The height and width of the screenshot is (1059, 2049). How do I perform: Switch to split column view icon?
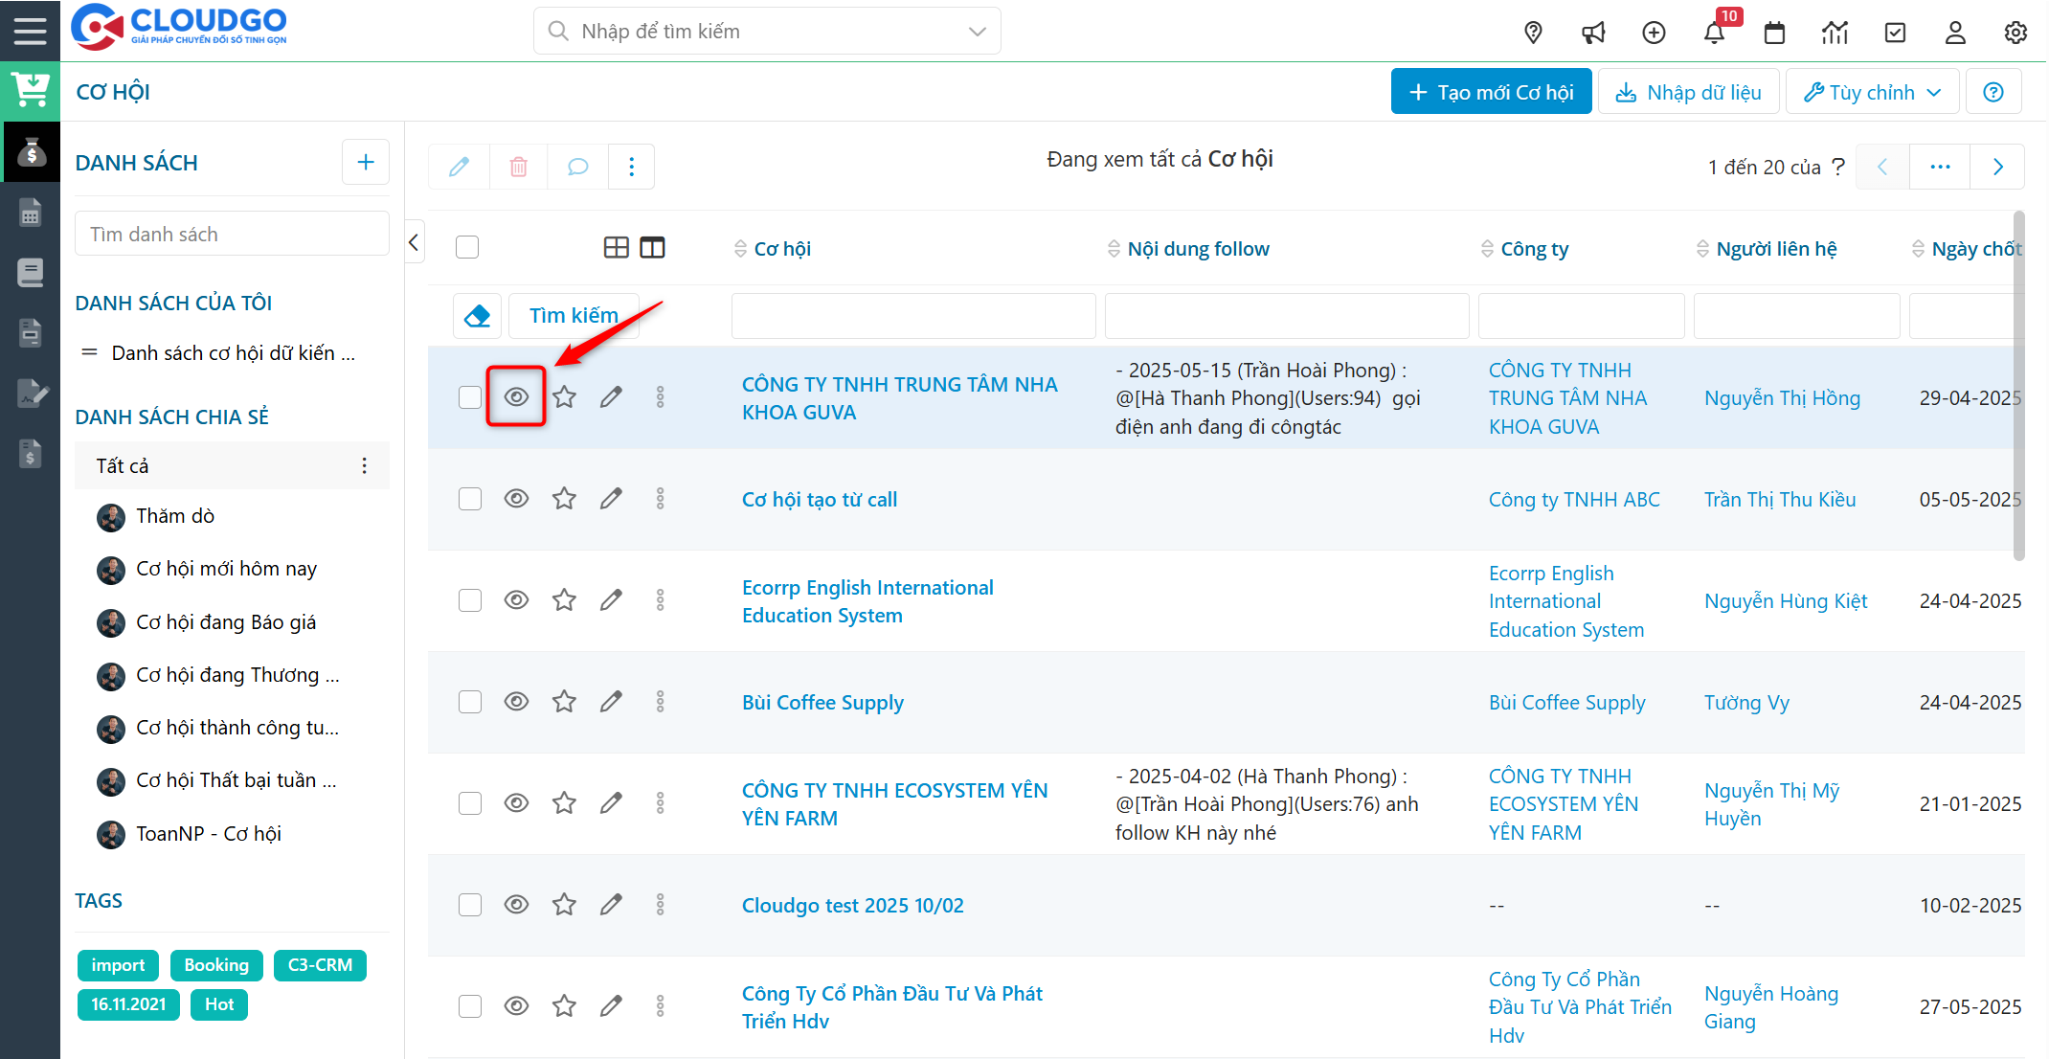(x=652, y=248)
